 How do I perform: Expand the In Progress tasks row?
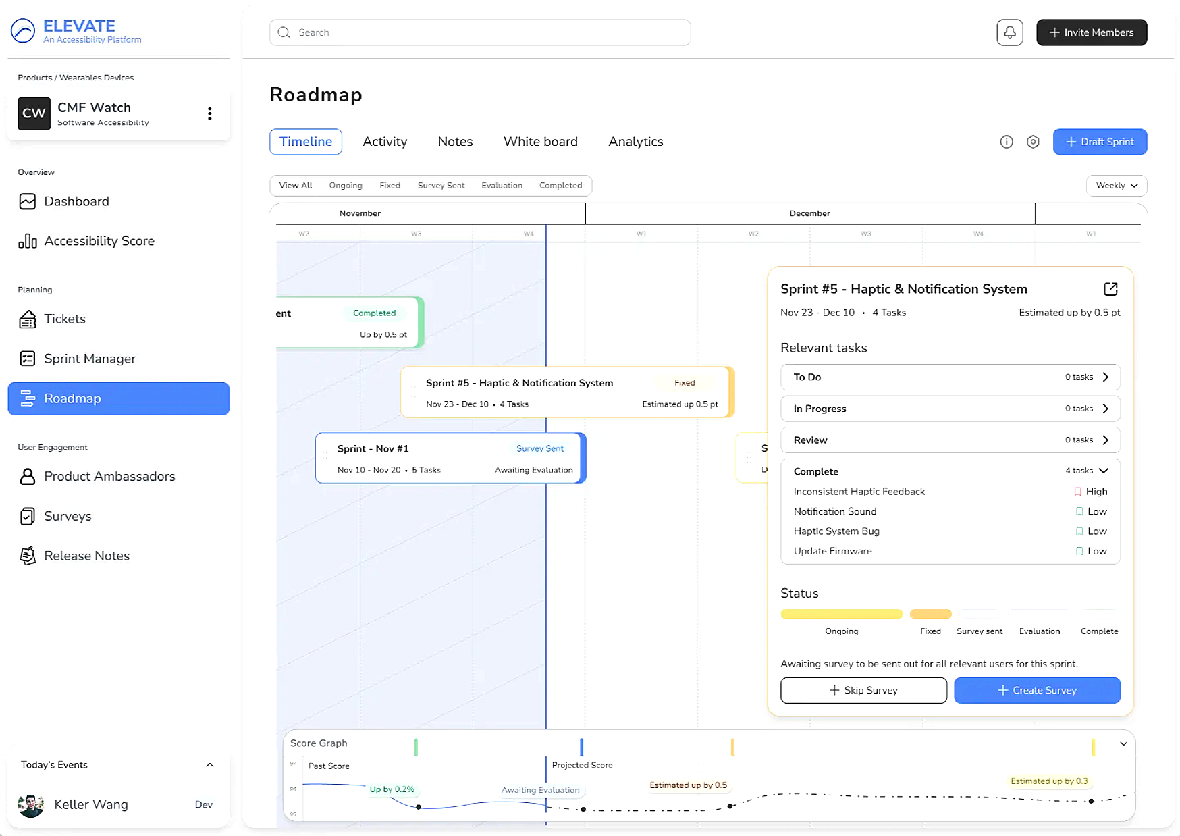[x=950, y=409]
